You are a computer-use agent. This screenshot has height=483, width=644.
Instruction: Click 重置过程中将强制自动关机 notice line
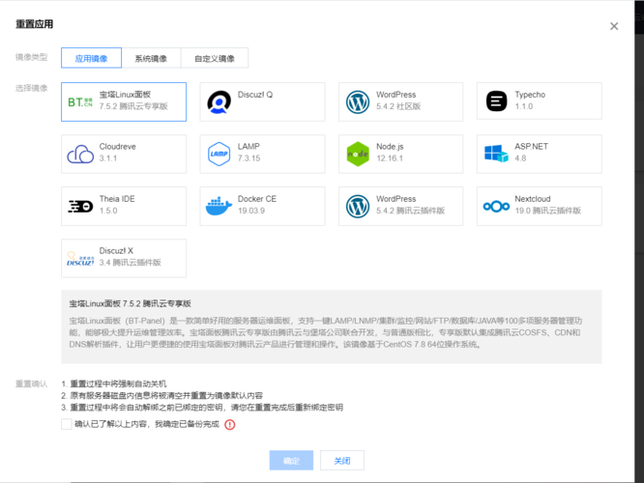tap(114, 384)
